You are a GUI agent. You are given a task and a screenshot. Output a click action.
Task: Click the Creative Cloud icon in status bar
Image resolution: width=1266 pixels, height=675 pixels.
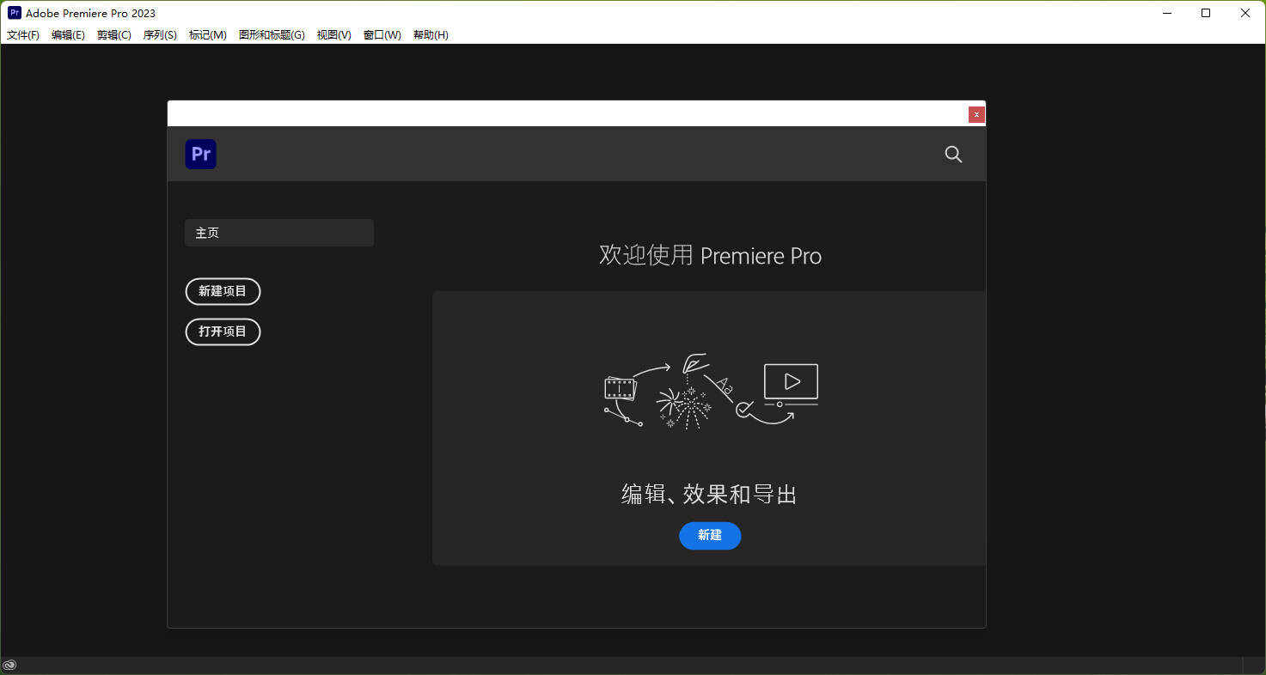(x=9, y=665)
